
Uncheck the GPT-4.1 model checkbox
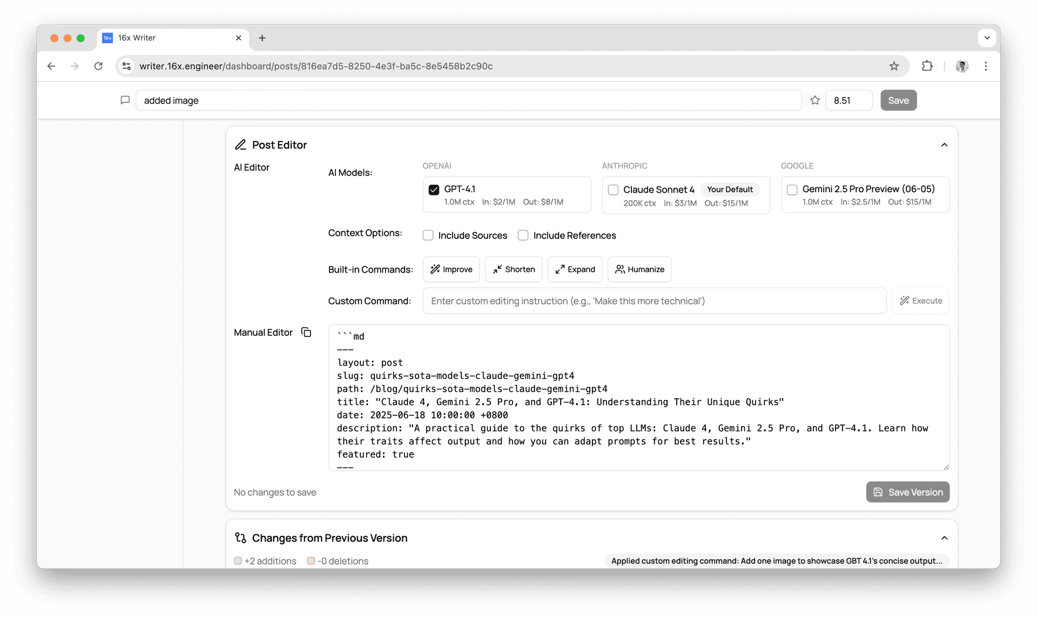click(x=434, y=189)
